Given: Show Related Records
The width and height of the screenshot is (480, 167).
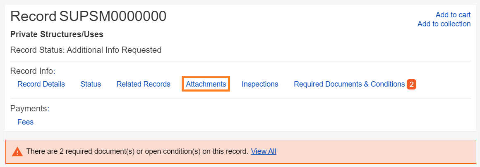Looking at the screenshot, I should point(143,84).
